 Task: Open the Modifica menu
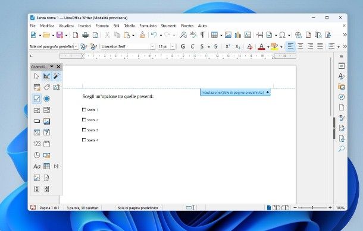pos(47,26)
